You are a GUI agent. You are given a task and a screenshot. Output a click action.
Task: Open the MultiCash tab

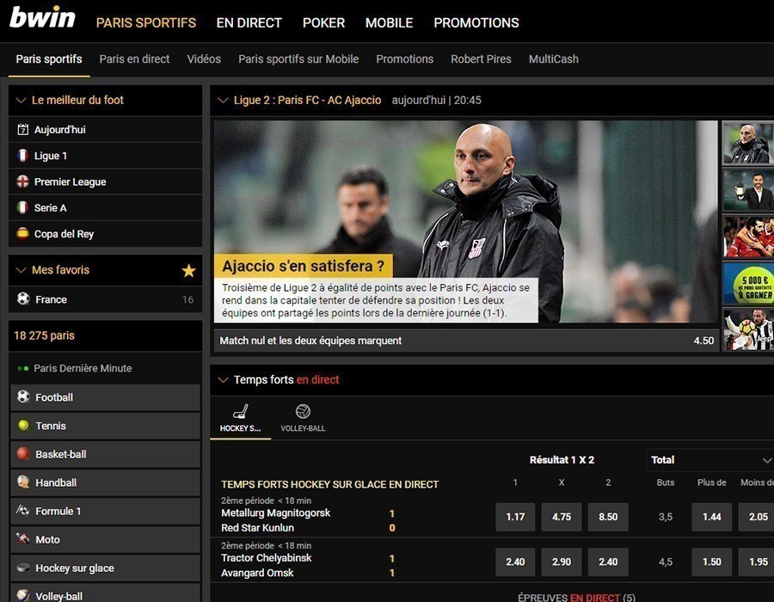[x=553, y=59]
